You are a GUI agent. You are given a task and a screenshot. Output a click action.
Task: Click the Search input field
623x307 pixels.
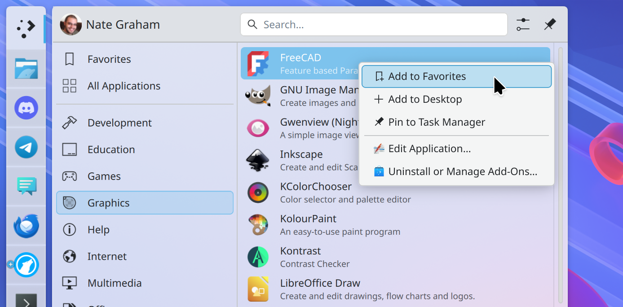(x=374, y=24)
